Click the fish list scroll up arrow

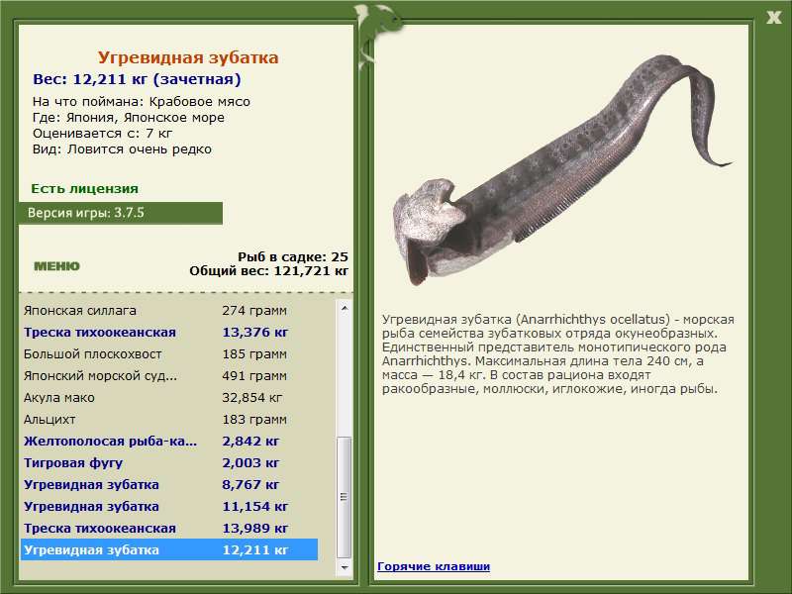[x=345, y=307]
